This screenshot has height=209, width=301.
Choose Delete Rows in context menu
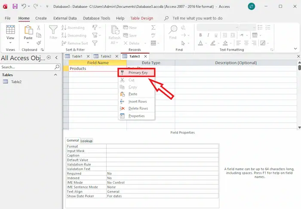138,108
